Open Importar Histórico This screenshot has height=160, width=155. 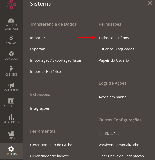point(46,72)
